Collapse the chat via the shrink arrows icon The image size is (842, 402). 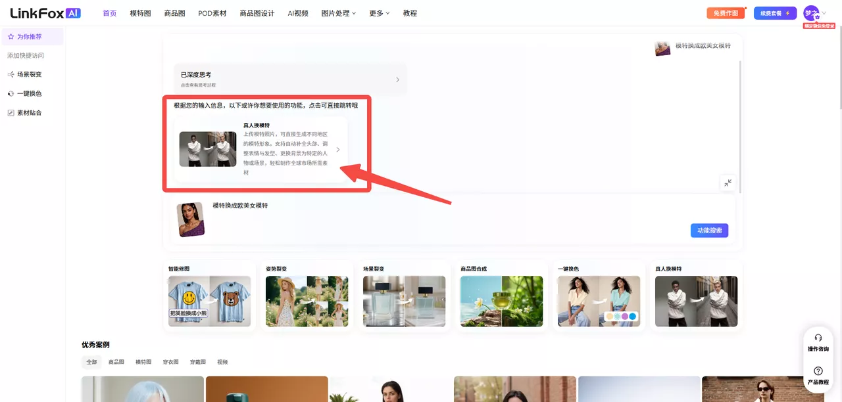[728, 183]
